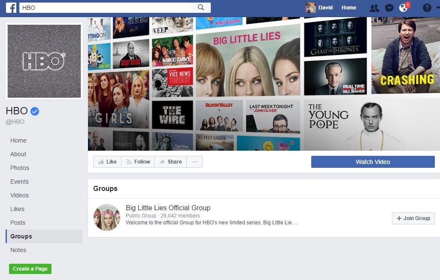Open the Messenger chat icon

pyautogui.click(x=389, y=7)
